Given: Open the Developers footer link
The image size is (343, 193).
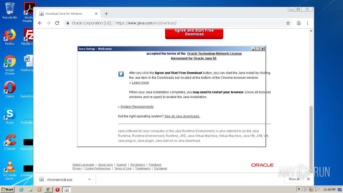Looking at the screenshot, I should tap(137, 165).
